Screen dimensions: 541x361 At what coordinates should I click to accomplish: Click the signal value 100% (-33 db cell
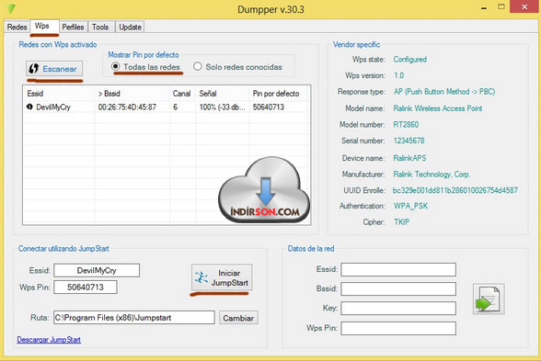(x=222, y=107)
